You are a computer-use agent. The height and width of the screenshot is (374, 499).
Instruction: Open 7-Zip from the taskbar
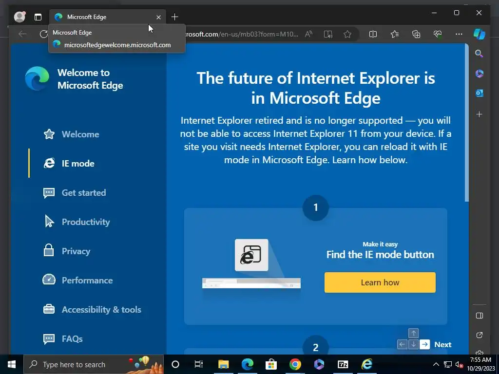(343, 364)
